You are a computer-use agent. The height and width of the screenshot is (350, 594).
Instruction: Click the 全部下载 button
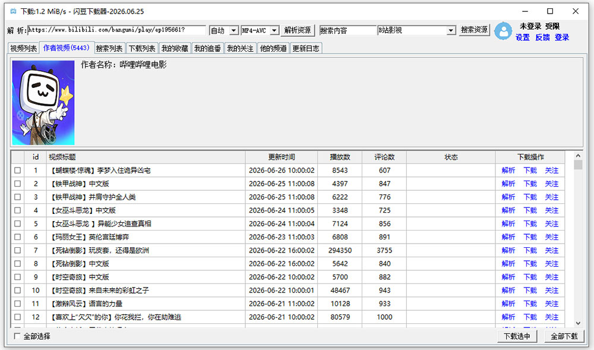tap(564, 336)
